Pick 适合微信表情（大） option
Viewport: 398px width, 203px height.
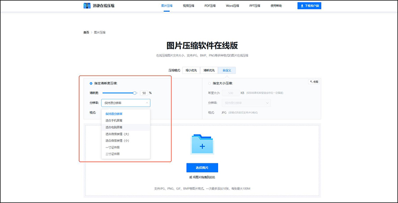126,134
